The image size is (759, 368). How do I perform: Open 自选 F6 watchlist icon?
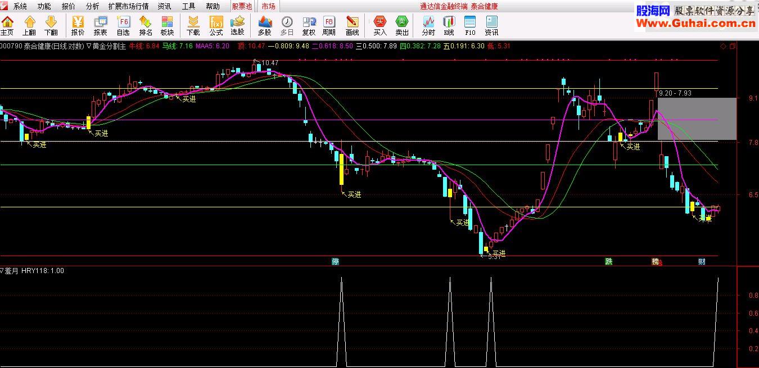click(123, 26)
